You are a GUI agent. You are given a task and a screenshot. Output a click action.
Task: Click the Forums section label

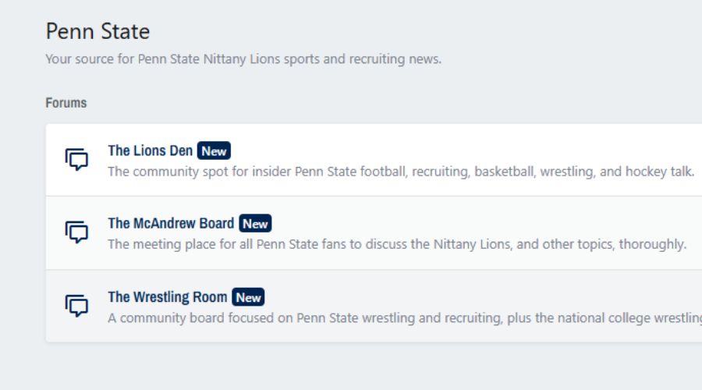click(x=66, y=102)
